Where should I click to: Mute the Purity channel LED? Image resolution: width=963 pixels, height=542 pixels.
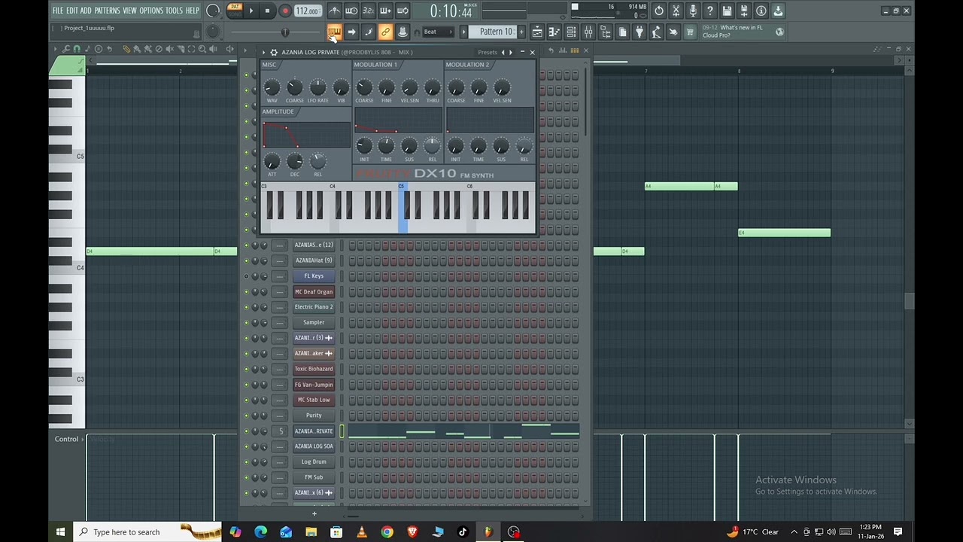[x=246, y=416]
